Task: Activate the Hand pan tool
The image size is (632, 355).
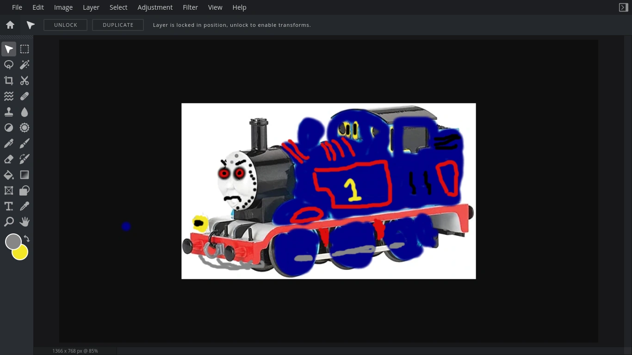Action: pyautogui.click(x=25, y=222)
